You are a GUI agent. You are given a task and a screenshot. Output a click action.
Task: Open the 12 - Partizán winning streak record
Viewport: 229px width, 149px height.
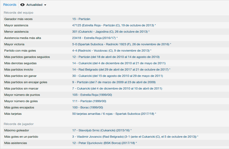pyautogui.click(x=116, y=57)
